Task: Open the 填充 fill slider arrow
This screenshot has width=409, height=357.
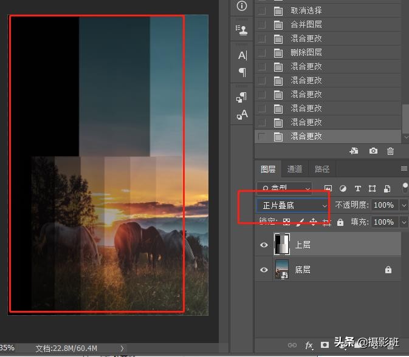Action: point(404,222)
